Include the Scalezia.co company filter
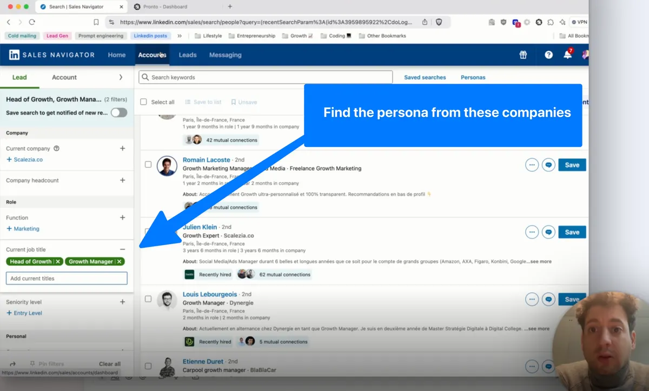This screenshot has width=649, height=391. (x=24, y=160)
